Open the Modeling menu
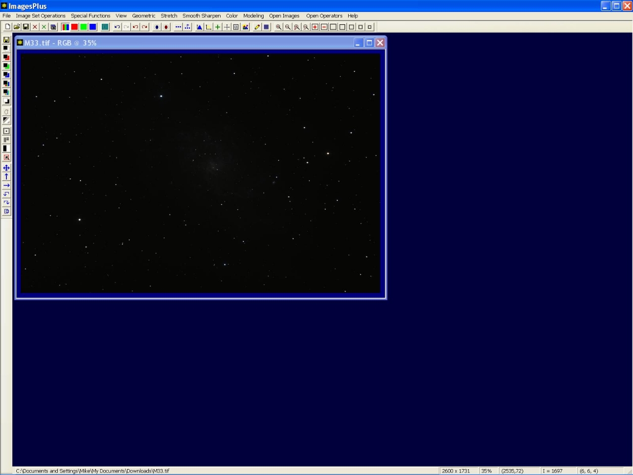Image resolution: width=633 pixels, height=475 pixels. coord(253,16)
